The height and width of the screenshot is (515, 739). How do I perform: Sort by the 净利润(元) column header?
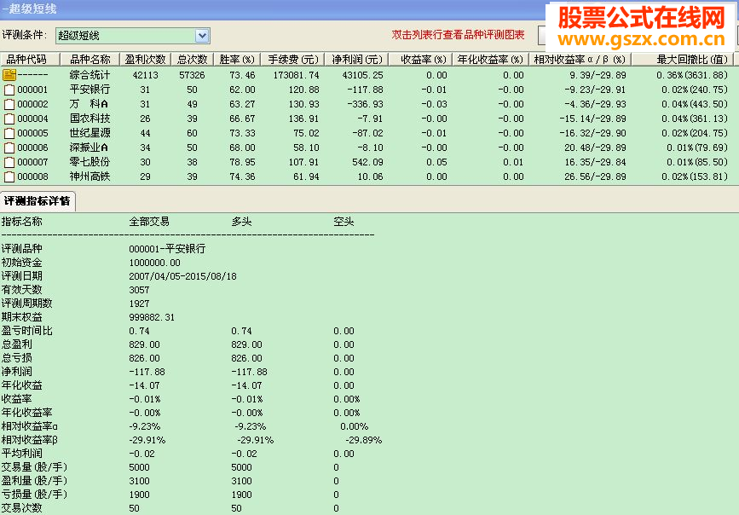[357, 60]
